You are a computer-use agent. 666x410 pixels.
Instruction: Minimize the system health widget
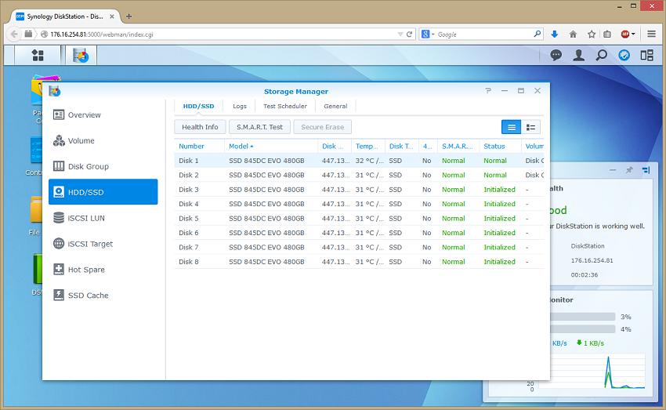coord(613,170)
